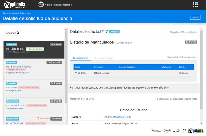Click 'Quedan 18 días' green label in list
The height and width of the screenshot is (136, 207).
(35, 49)
